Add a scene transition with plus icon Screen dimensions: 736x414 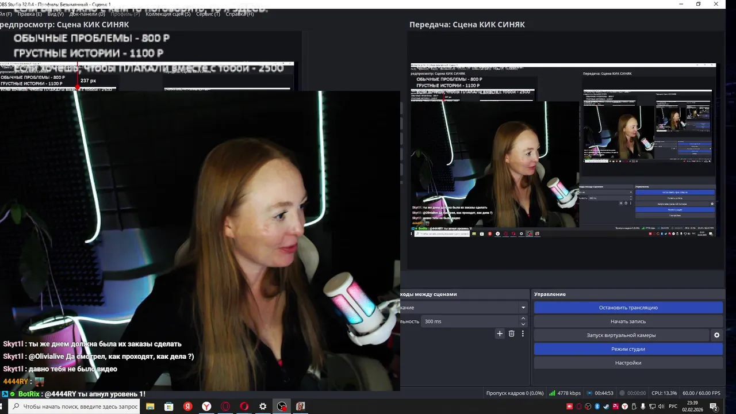coord(500,333)
